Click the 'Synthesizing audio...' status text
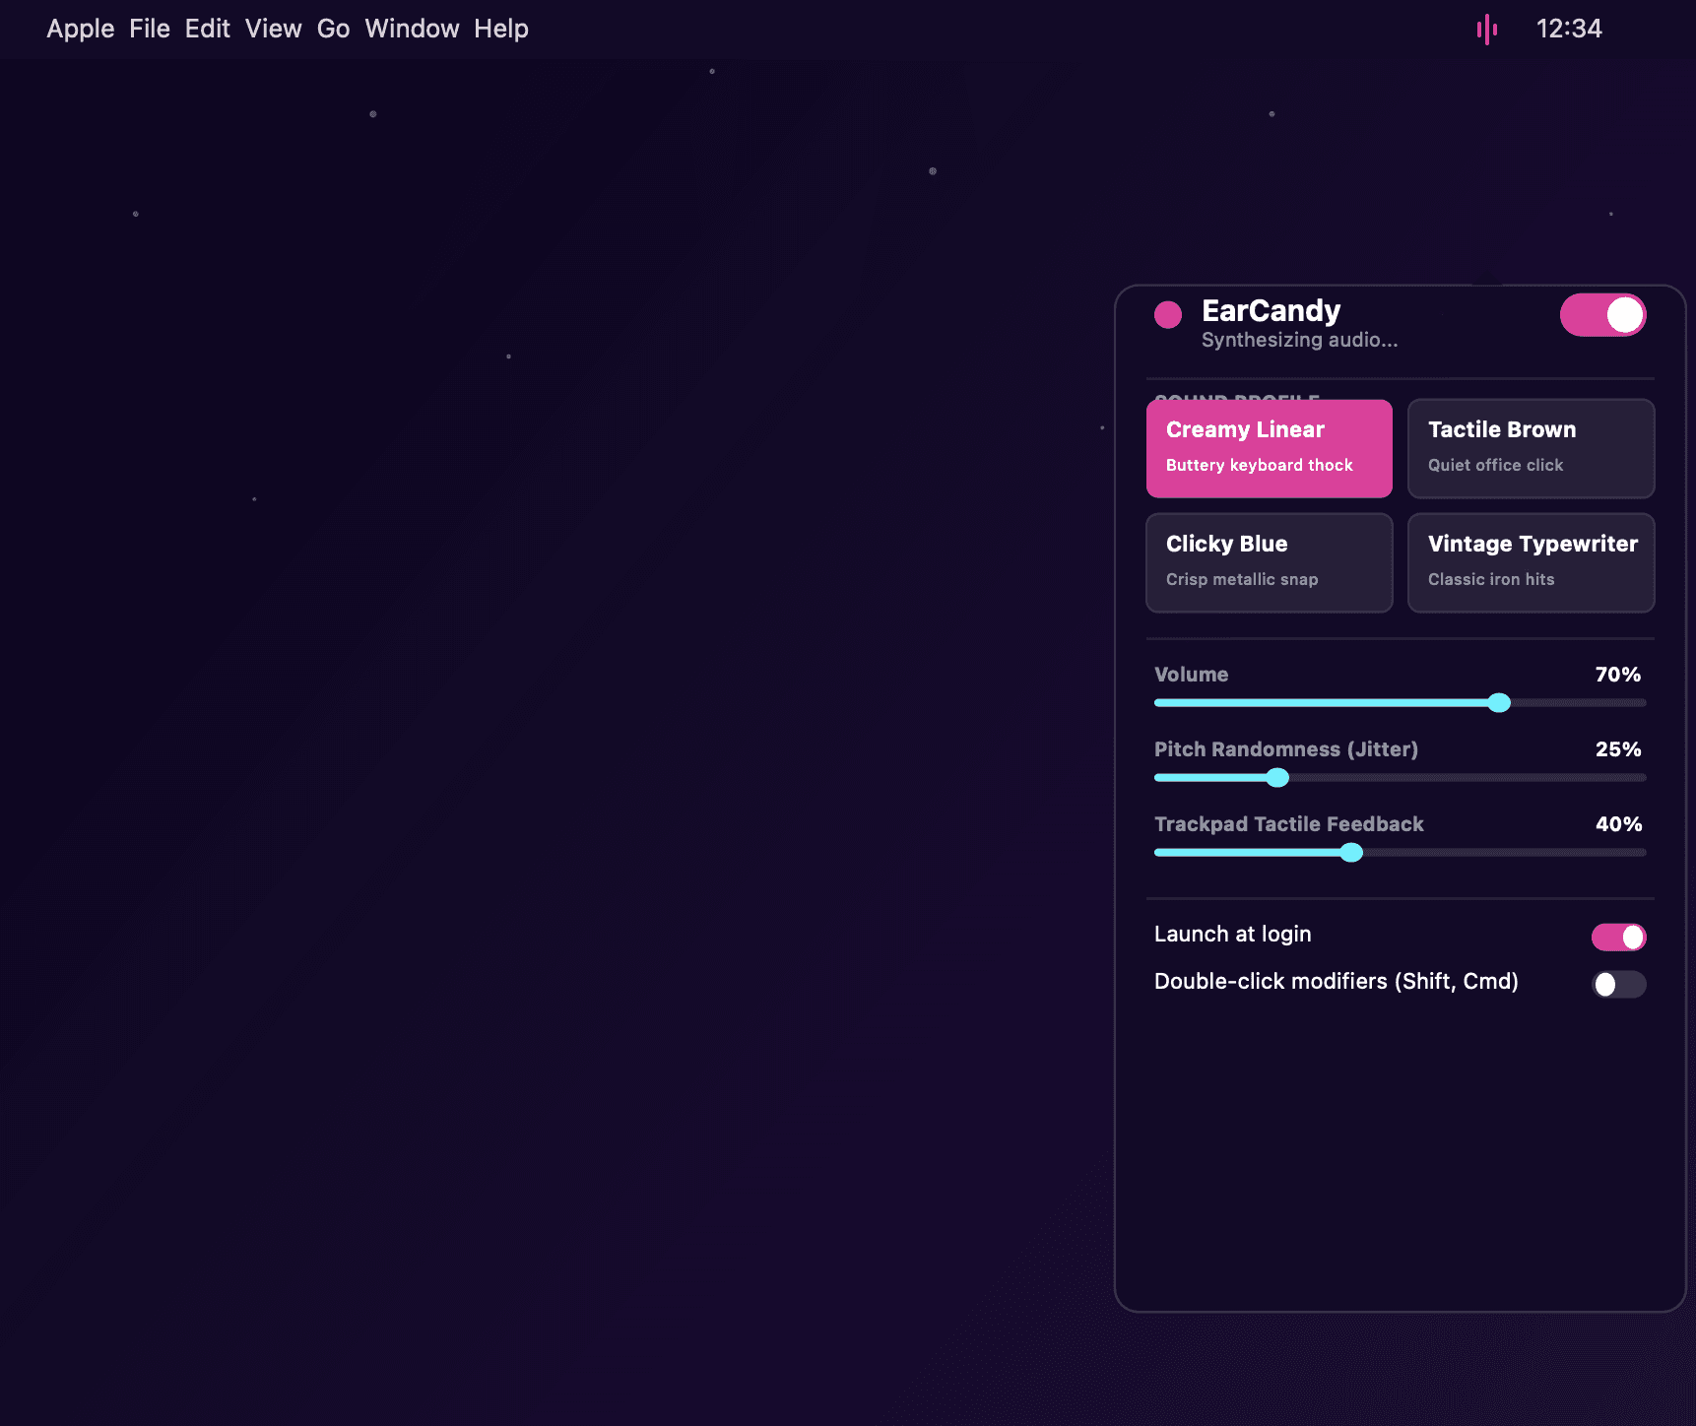The width and height of the screenshot is (1696, 1426). tap(1299, 340)
